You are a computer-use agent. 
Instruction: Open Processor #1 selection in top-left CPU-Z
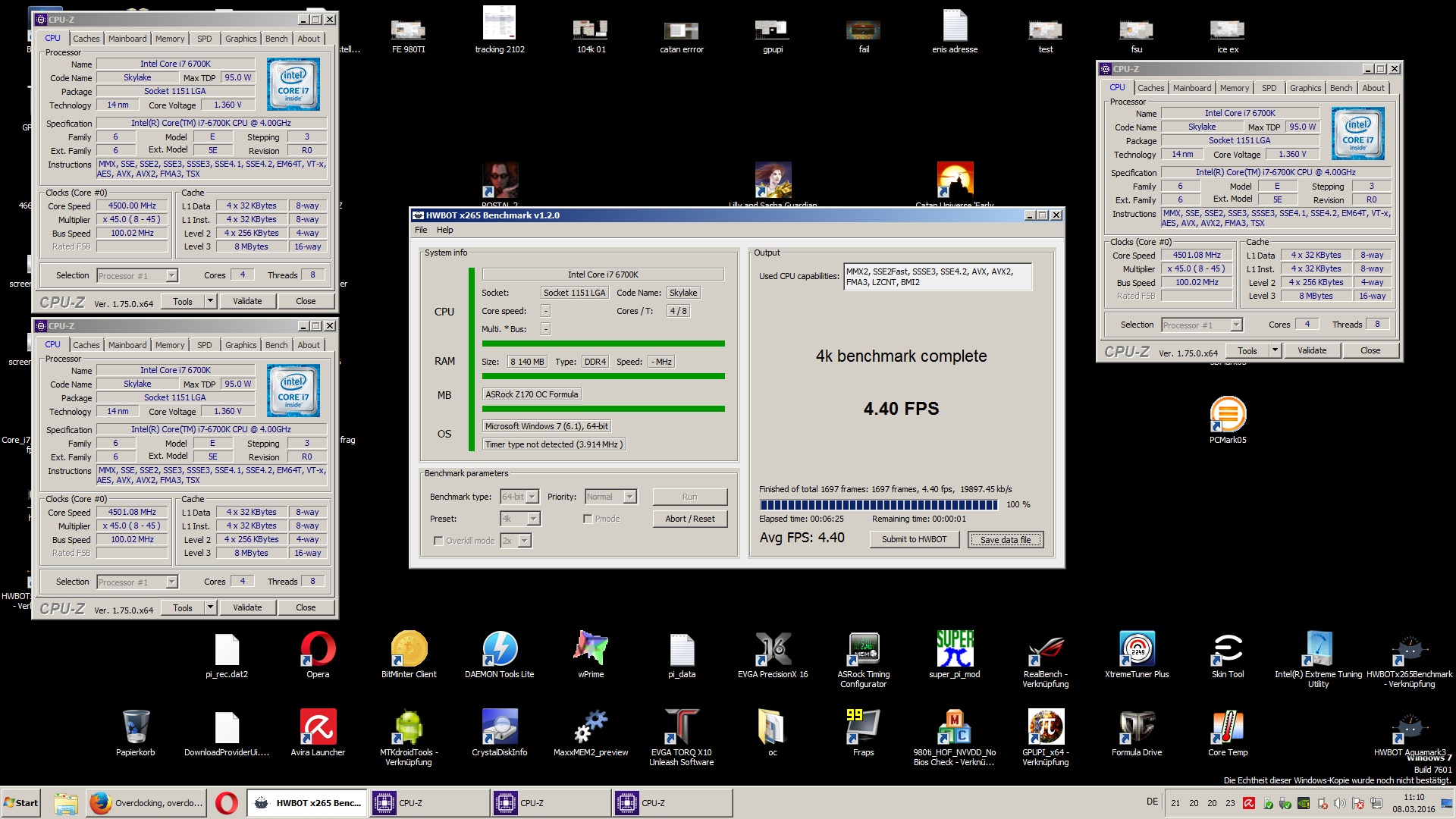pyautogui.click(x=137, y=276)
